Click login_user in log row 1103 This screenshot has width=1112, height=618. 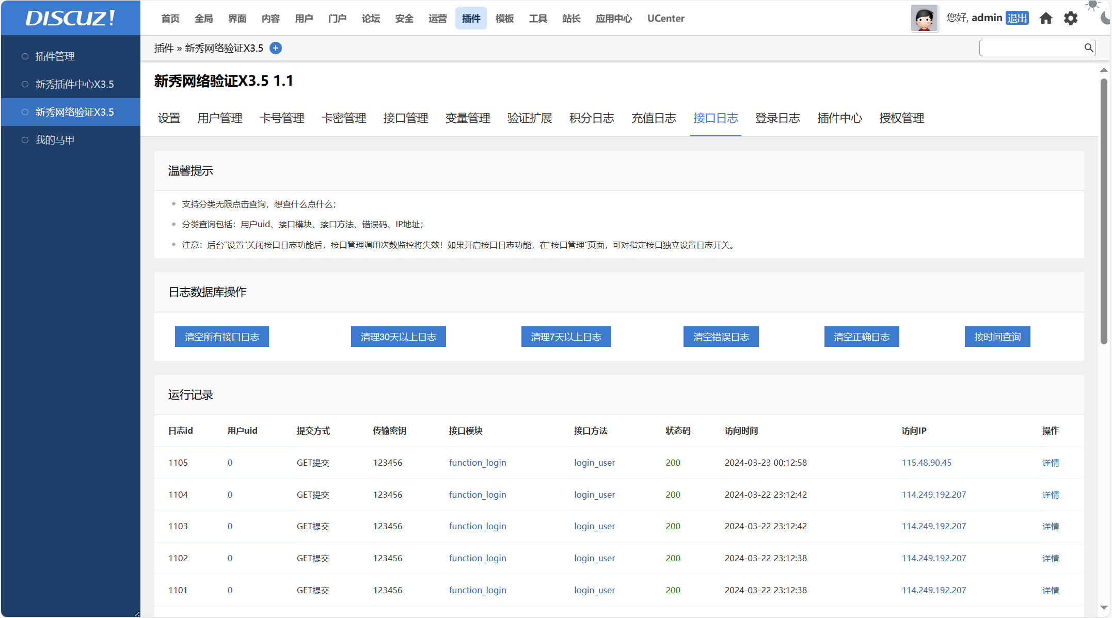pos(595,526)
